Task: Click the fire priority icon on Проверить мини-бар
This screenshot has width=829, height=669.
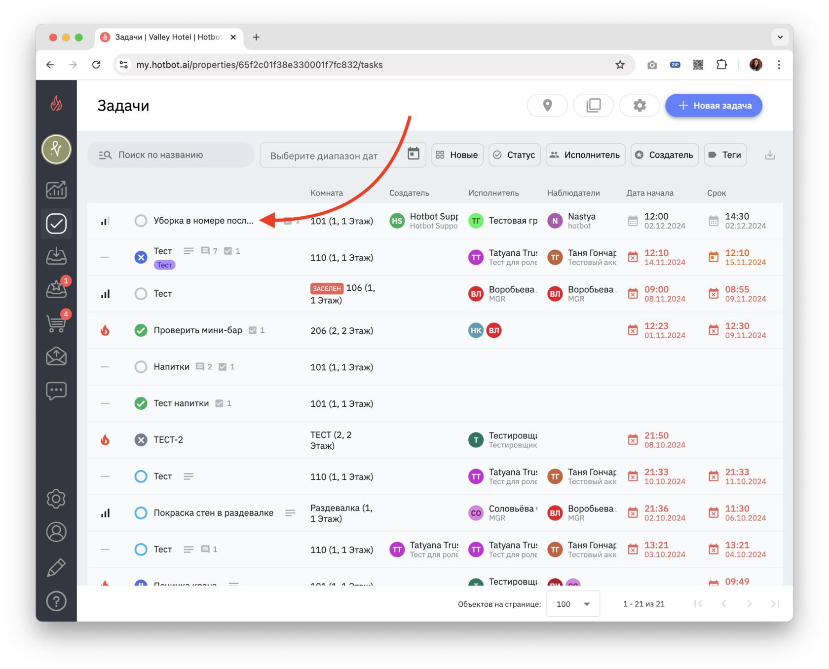Action: pos(105,330)
